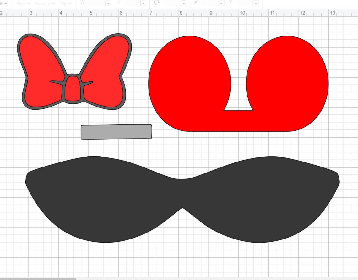This screenshot has height=280, width=358.
Task: Click the gray rectangle bow center strip
Action: point(116,131)
